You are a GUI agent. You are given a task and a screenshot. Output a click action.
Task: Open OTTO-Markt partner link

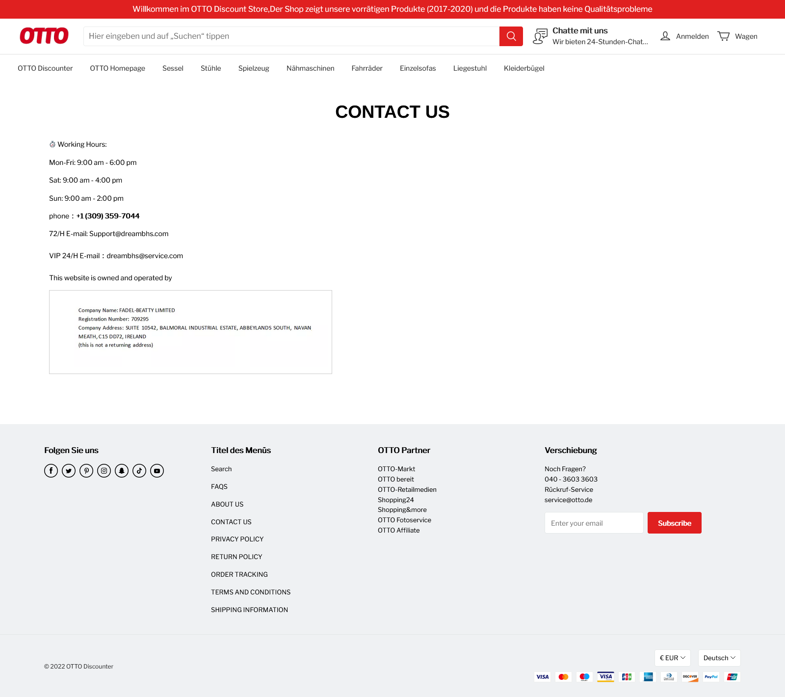396,469
